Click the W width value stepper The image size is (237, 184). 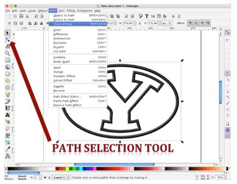[135, 23]
